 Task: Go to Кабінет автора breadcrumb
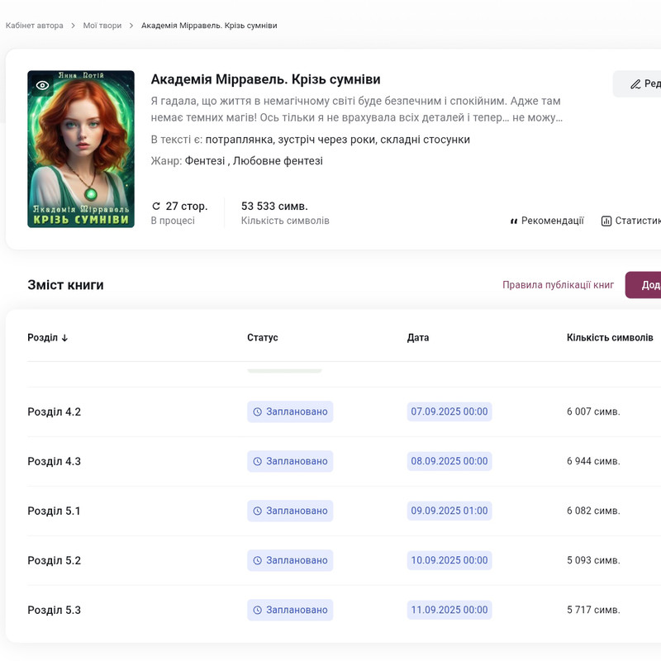pyautogui.click(x=35, y=26)
